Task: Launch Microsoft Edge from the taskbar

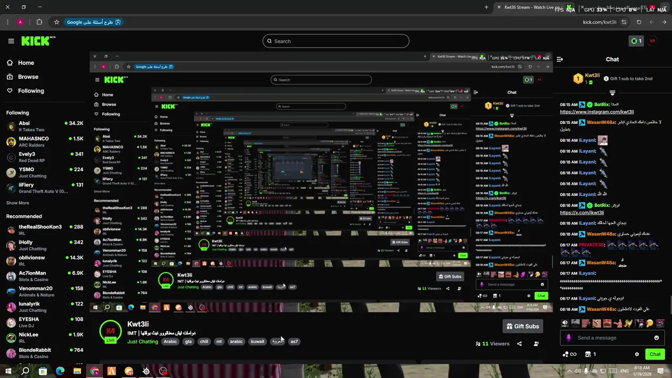Action: pyautogui.click(x=60, y=371)
